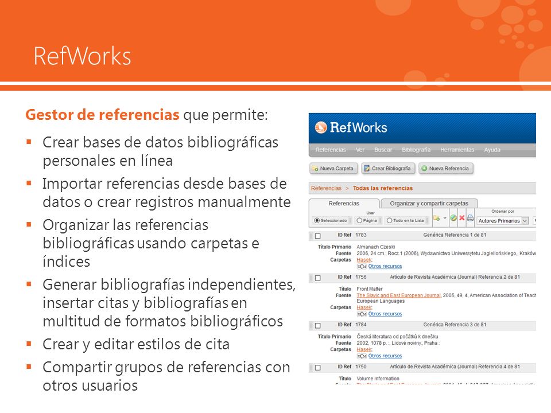Open Hasek folder link under Česká literatura

pos(364,349)
